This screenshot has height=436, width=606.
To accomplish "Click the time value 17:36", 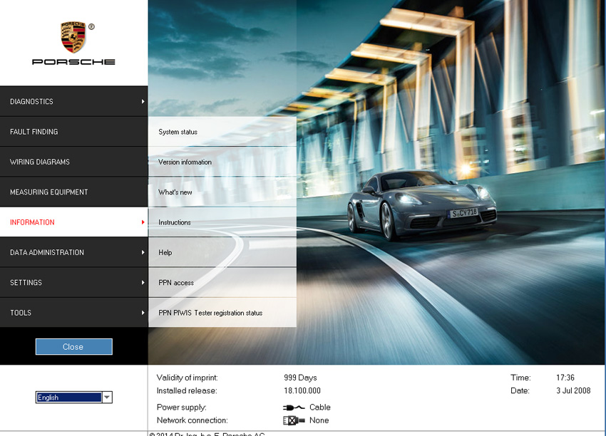I will click(565, 378).
